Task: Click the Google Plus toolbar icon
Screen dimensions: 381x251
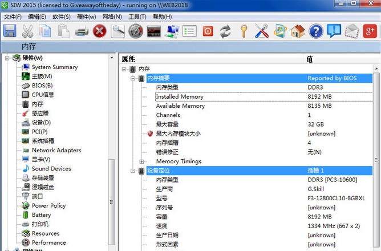Action: (x=370, y=31)
